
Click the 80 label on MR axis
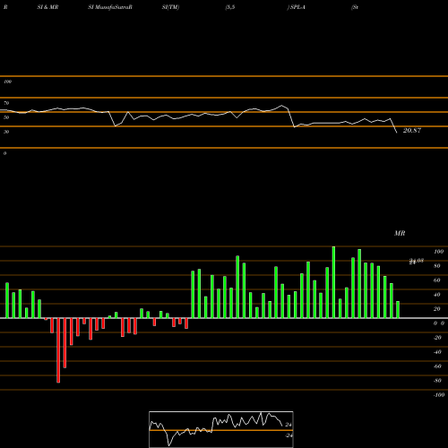[x=437, y=266]
